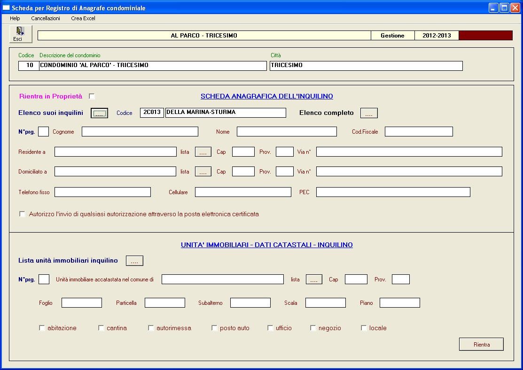Image resolution: width=523 pixels, height=370 pixels.
Task: Click the SCHEDA ANAGRAFICA DELL'INQUILINO heading link
Action: (267, 96)
